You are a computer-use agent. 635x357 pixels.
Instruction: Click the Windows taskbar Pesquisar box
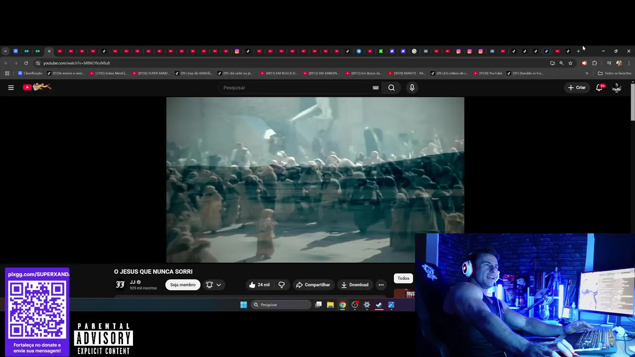[280, 305]
